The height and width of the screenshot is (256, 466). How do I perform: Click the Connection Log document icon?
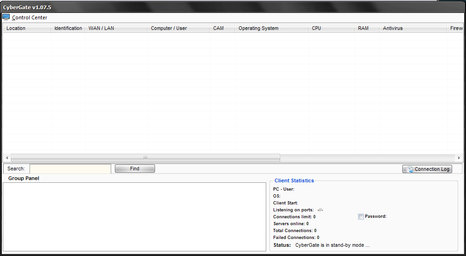point(410,169)
